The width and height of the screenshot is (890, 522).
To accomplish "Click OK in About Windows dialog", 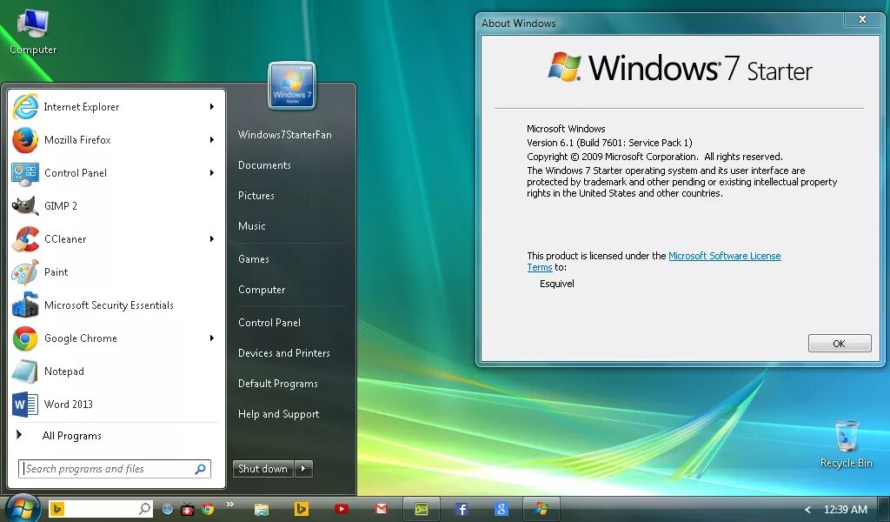I will click(x=840, y=343).
